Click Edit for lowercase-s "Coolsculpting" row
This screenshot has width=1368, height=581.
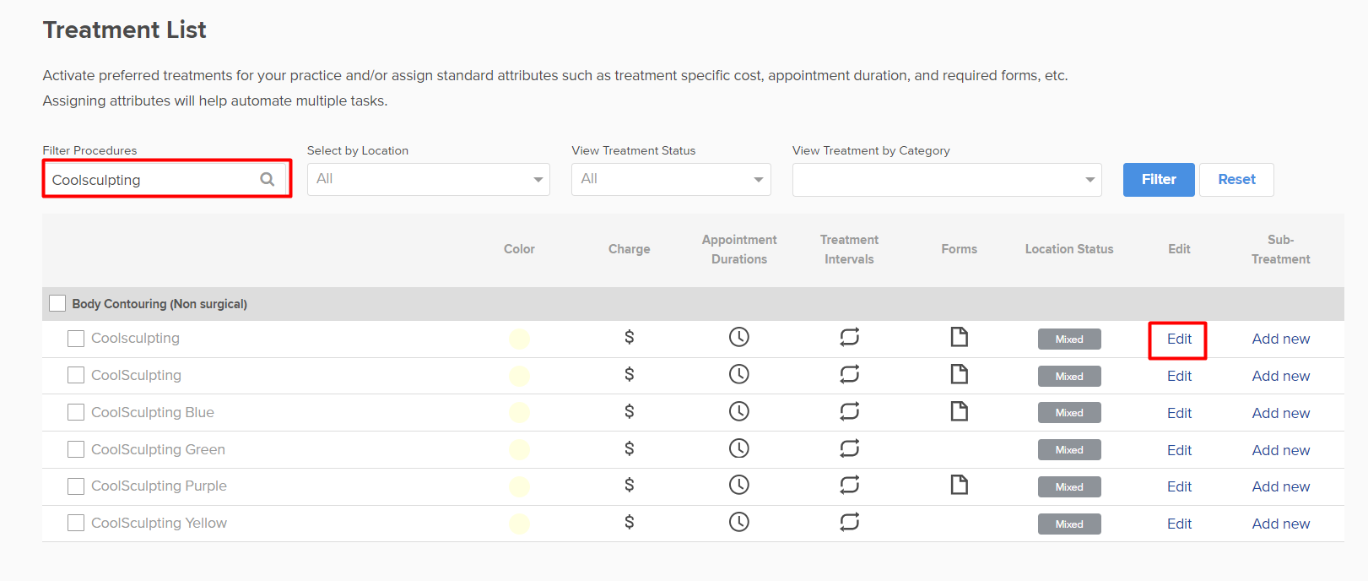[1179, 339]
